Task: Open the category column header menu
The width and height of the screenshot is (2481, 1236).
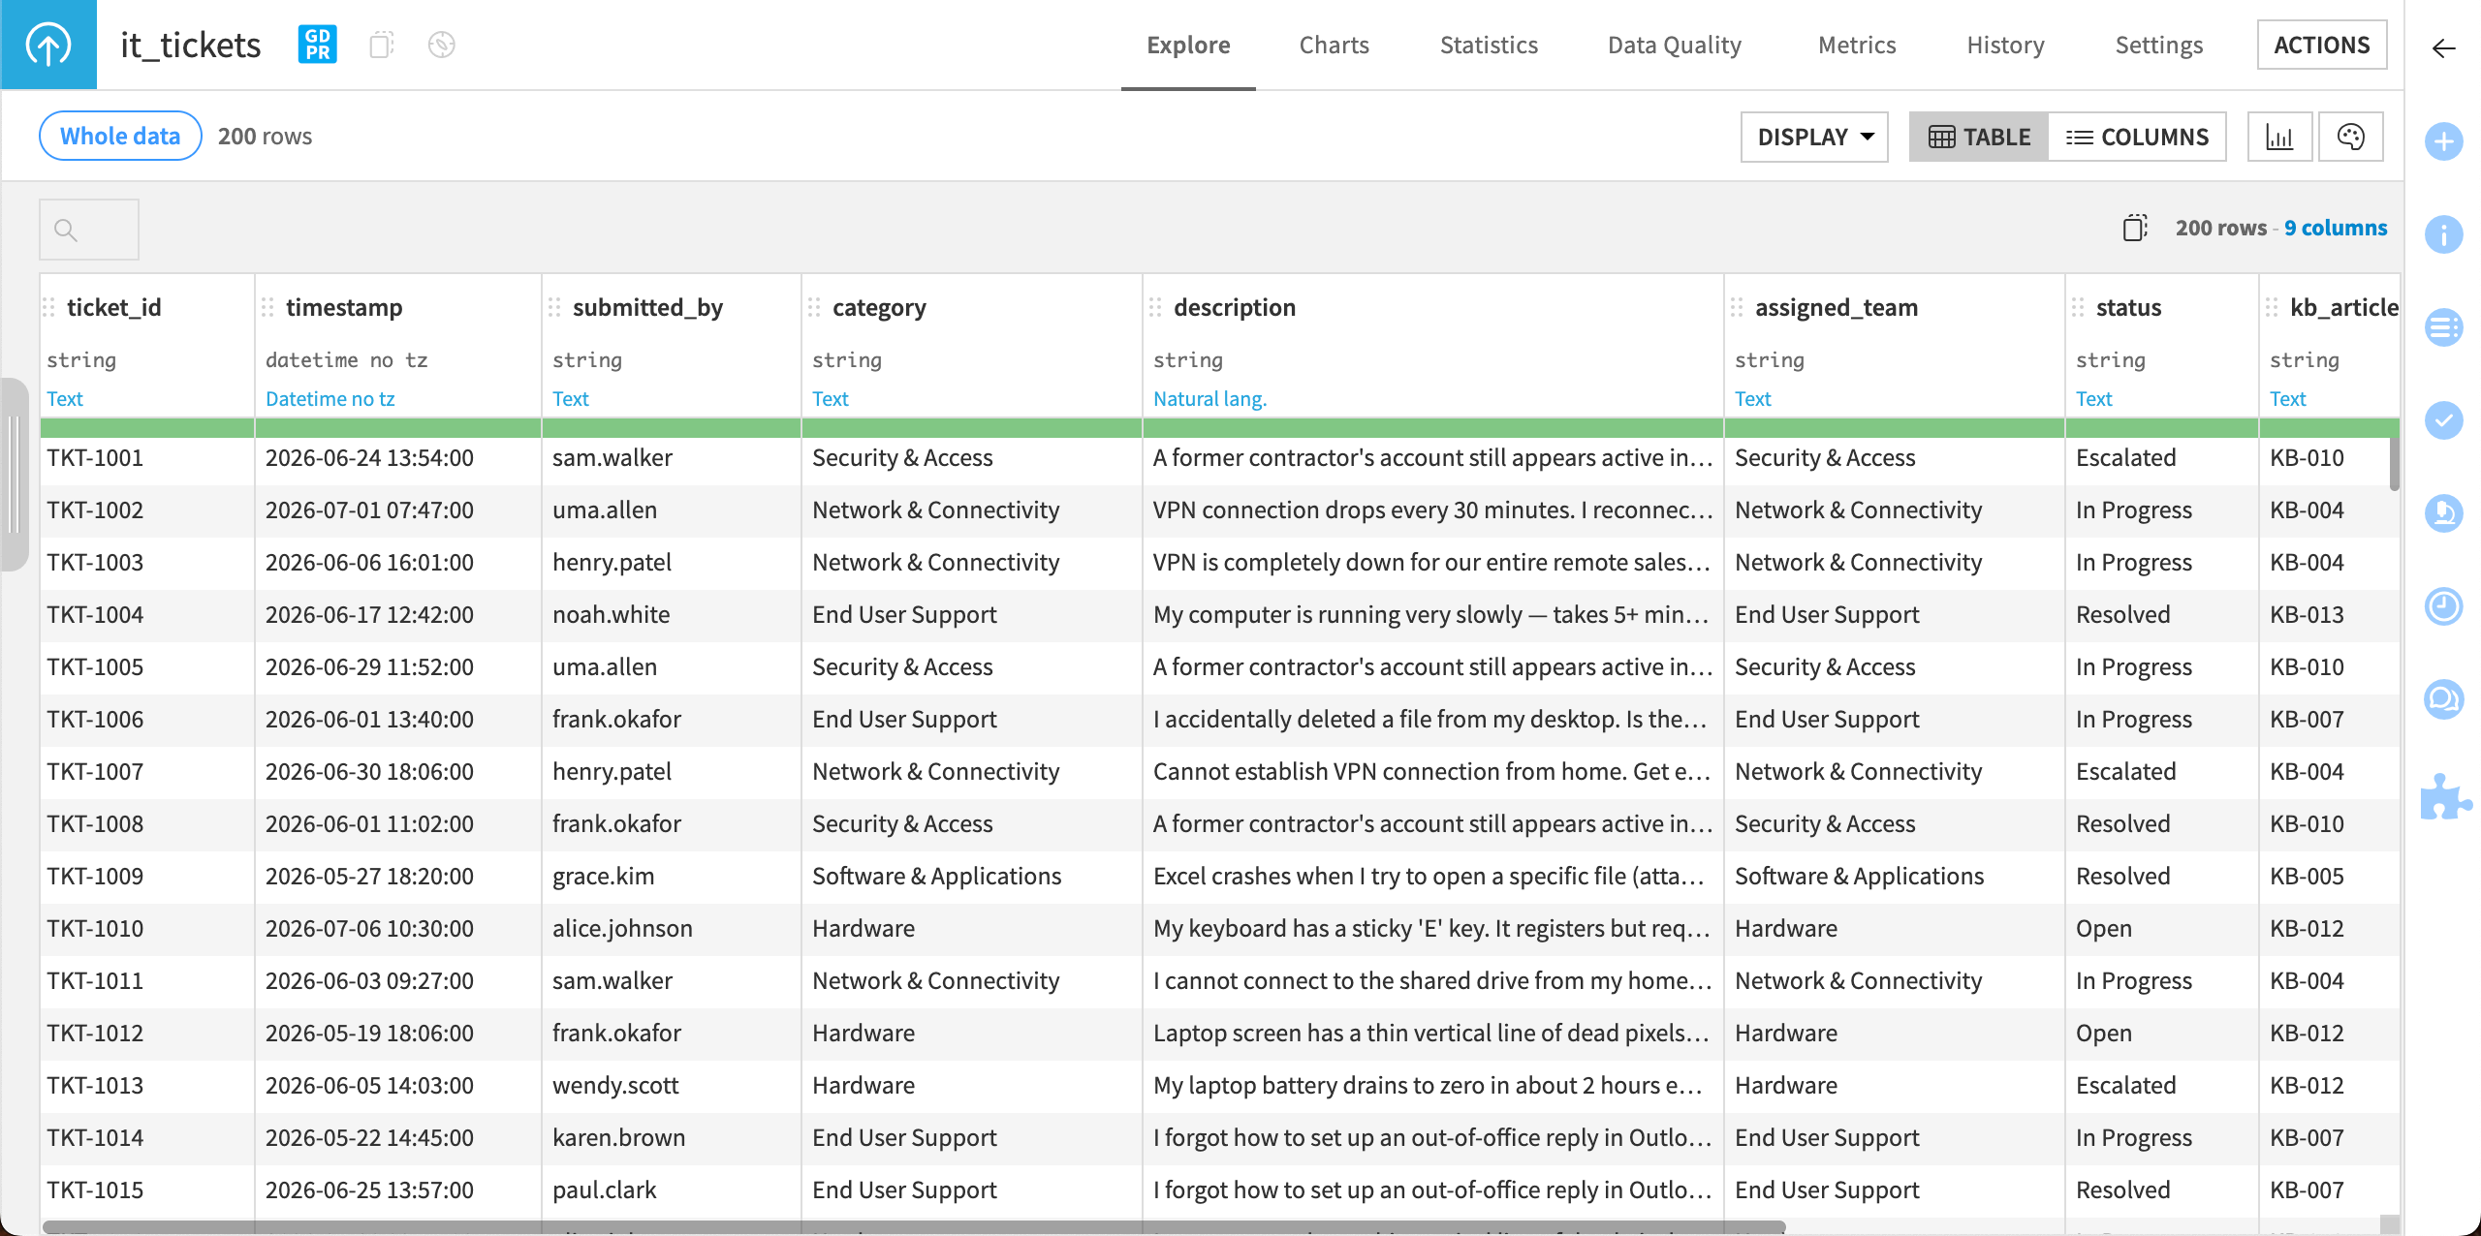Action: click(879, 307)
